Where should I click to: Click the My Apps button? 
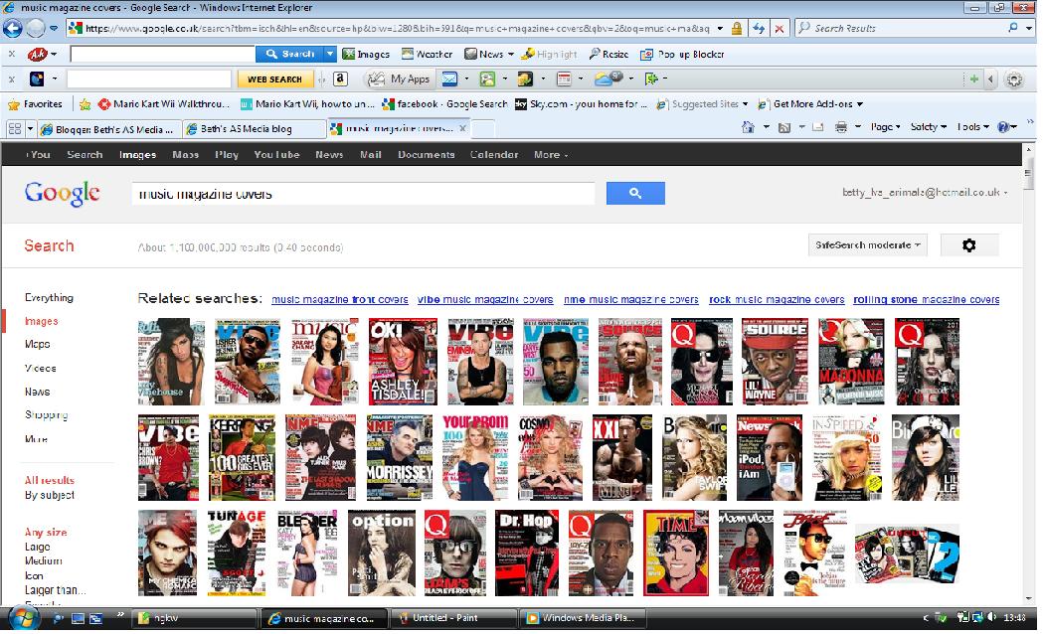pos(399,79)
